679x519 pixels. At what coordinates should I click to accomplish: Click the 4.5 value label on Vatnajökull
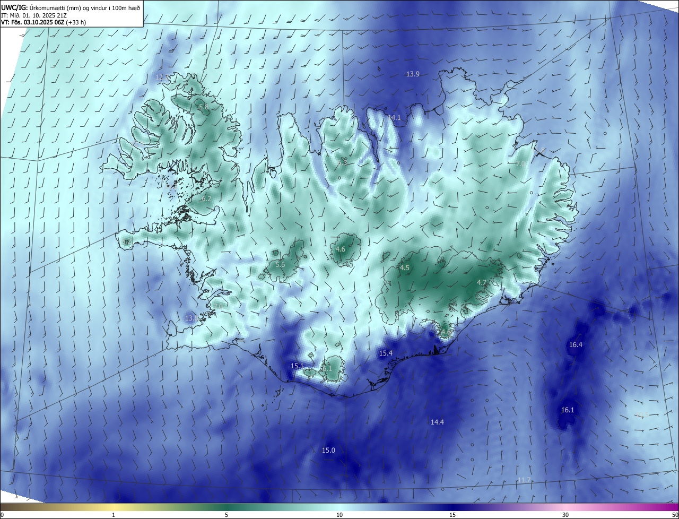click(x=405, y=268)
